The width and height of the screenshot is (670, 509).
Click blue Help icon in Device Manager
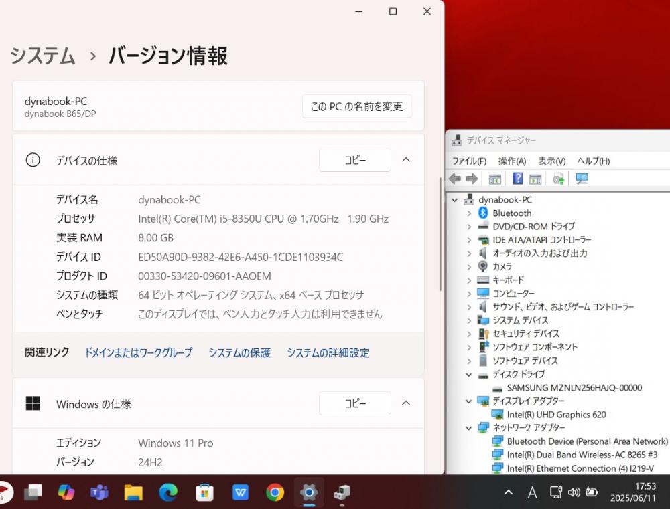[x=518, y=179]
